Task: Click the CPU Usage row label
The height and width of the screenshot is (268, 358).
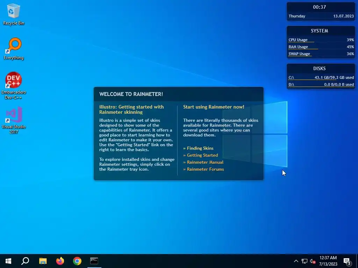Action: (298, 40)
